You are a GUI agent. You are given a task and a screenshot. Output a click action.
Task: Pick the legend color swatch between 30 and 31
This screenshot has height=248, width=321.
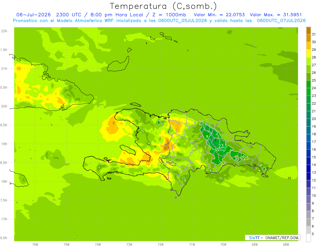[308, 38]
